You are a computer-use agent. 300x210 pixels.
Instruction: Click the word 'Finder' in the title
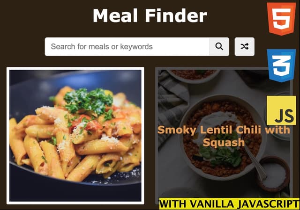point(176,15)
